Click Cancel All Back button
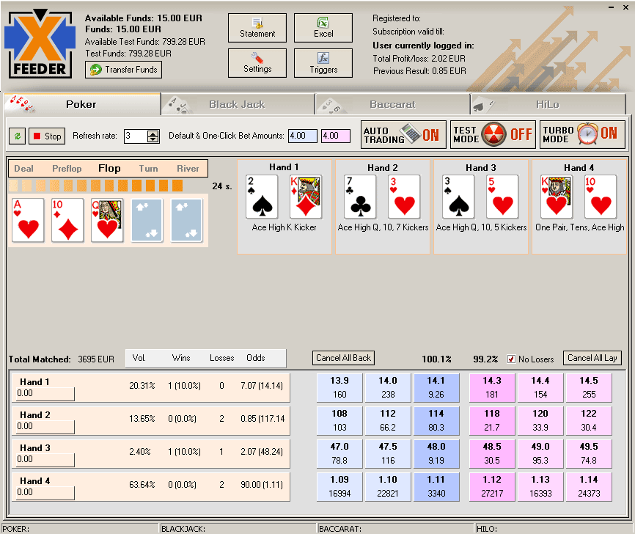This screenshot has height=534, width=635. coord(343,358)
